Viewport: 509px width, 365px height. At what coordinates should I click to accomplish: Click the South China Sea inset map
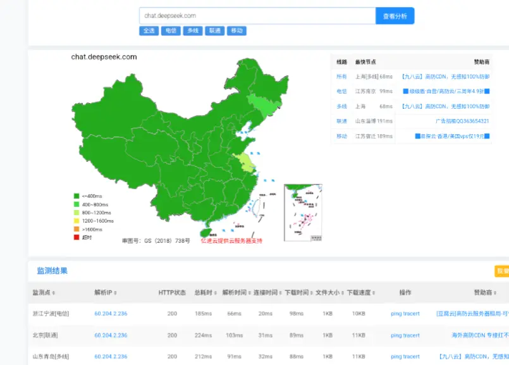[x=303, y=213]
